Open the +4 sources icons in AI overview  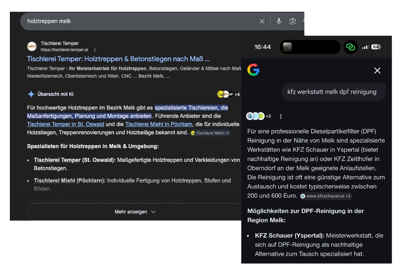[x=228, y=94]
